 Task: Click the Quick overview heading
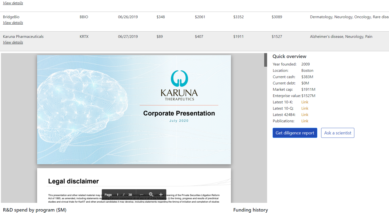pos(289,56)
